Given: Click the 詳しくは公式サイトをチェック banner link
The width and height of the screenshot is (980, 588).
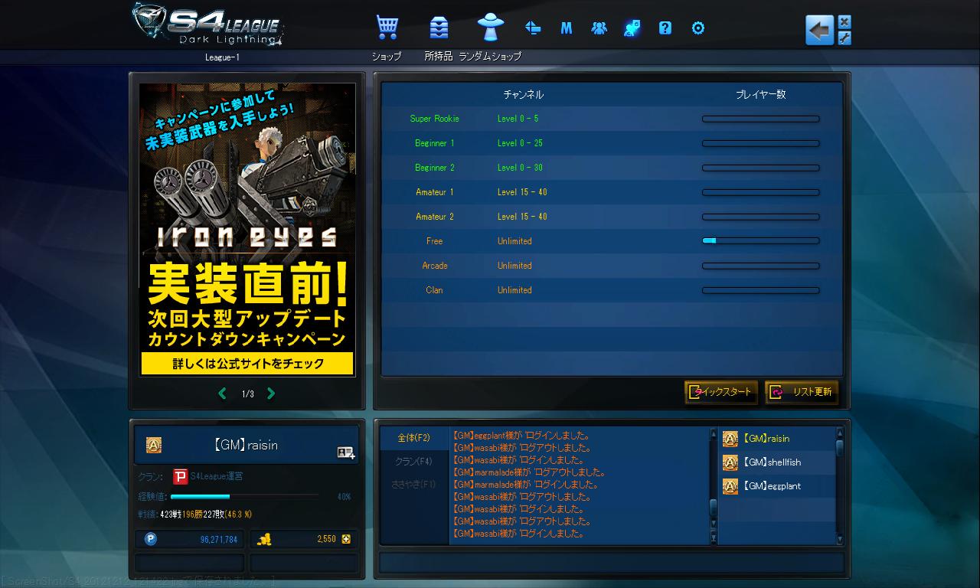Looking at the screenshot, I should pos(247,364).
